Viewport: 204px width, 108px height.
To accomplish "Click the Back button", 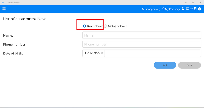I will coord(165,65).
